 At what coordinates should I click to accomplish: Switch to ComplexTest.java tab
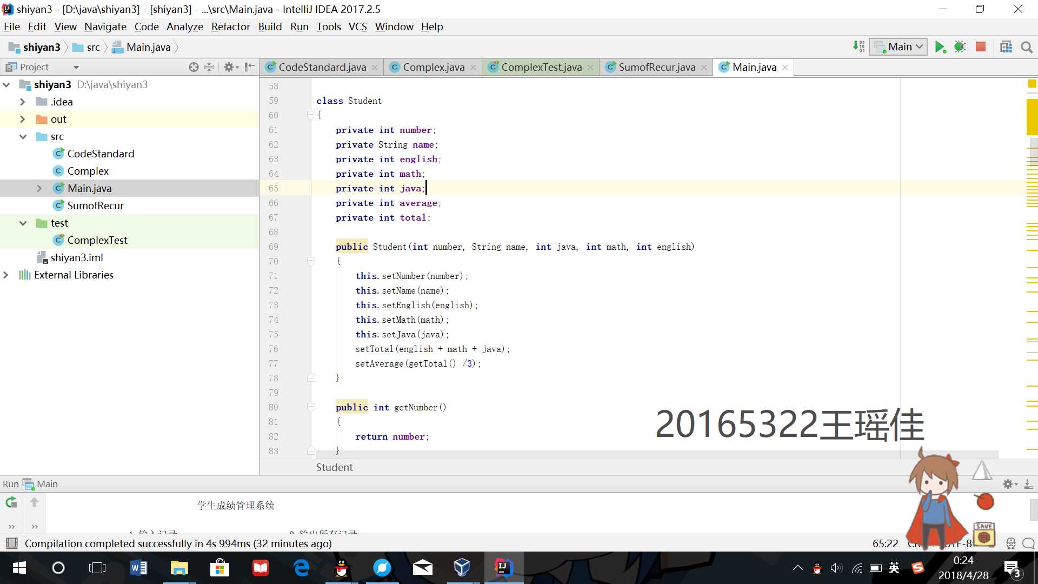541,67
